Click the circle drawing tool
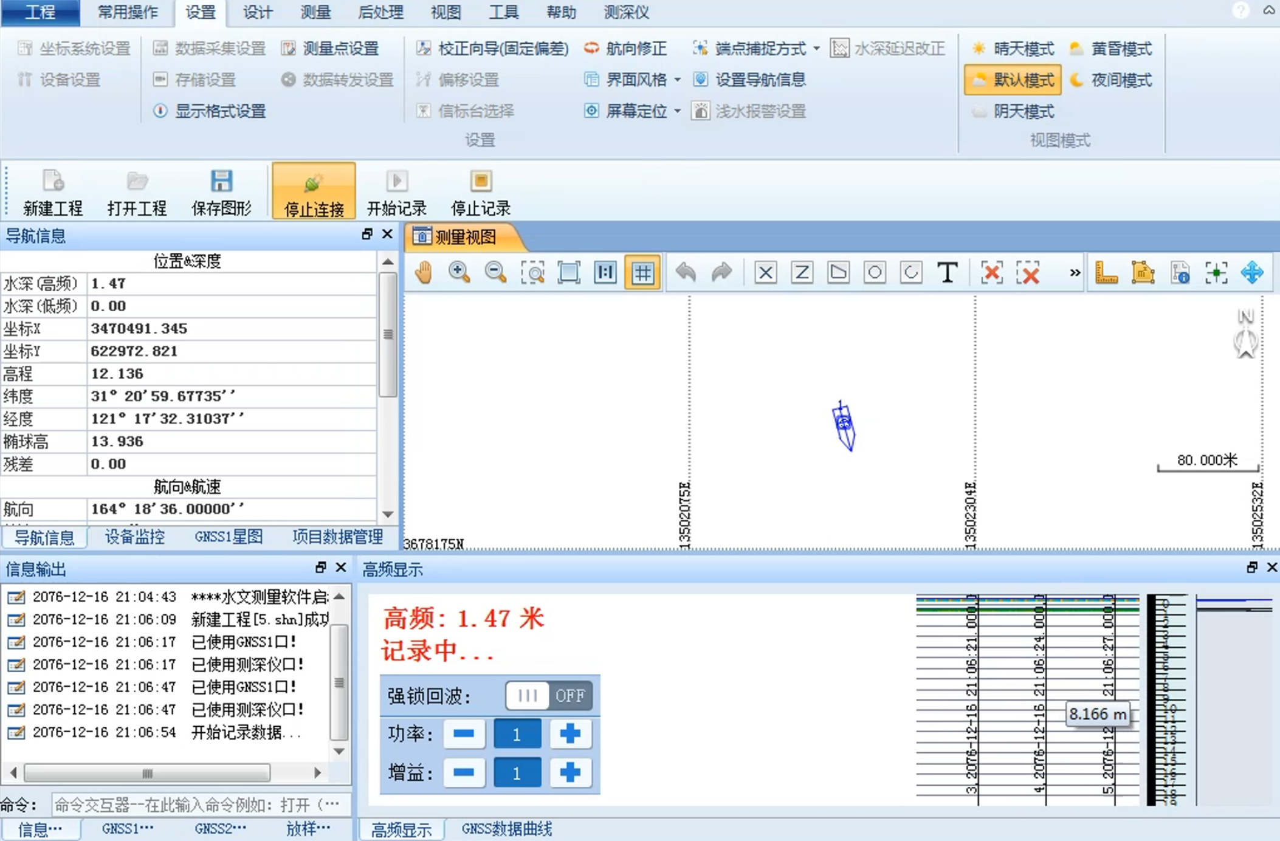Image resolution: width=1280 pixels, height=841 pixels. (874, 272)
